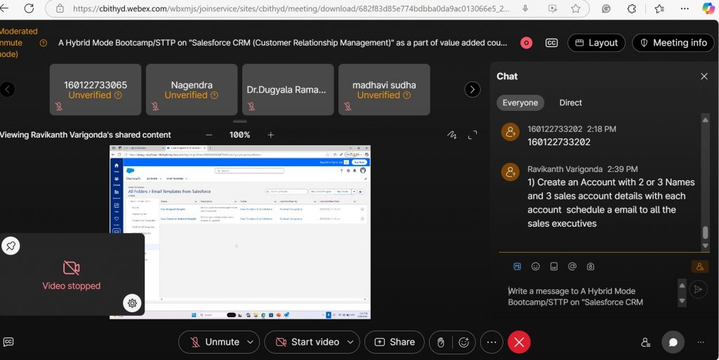The image size is (719, 360).
Task: Insert a GIF in chat
Action: tap(554, 267)
